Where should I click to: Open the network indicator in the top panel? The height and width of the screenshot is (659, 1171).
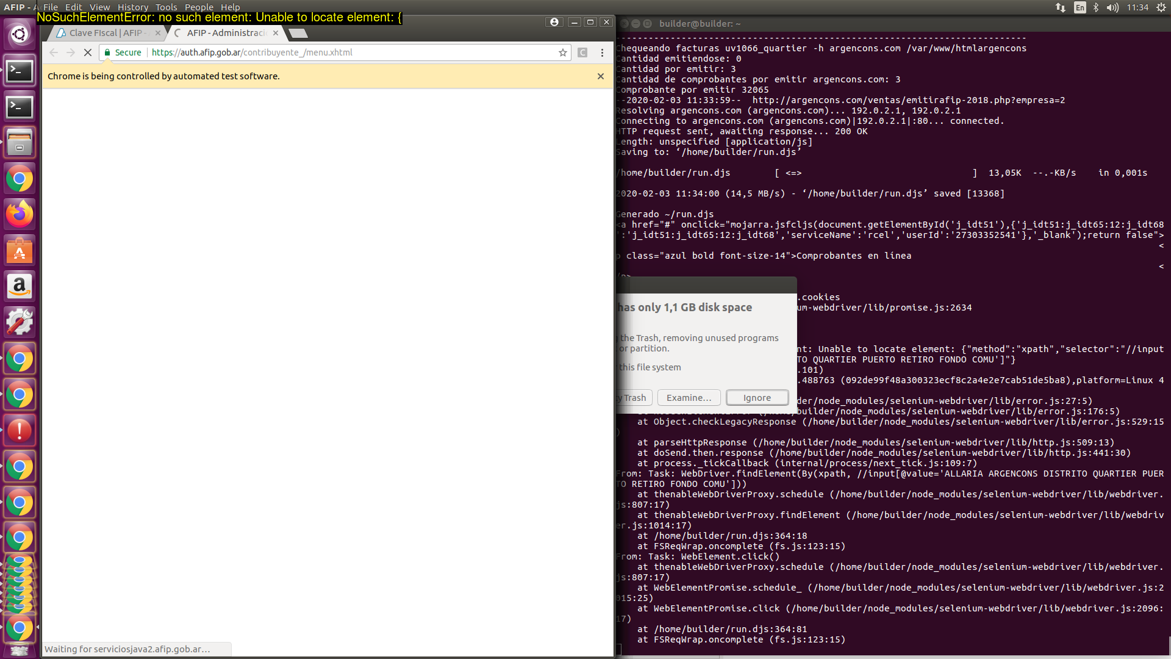click(x=1061, y=7)
